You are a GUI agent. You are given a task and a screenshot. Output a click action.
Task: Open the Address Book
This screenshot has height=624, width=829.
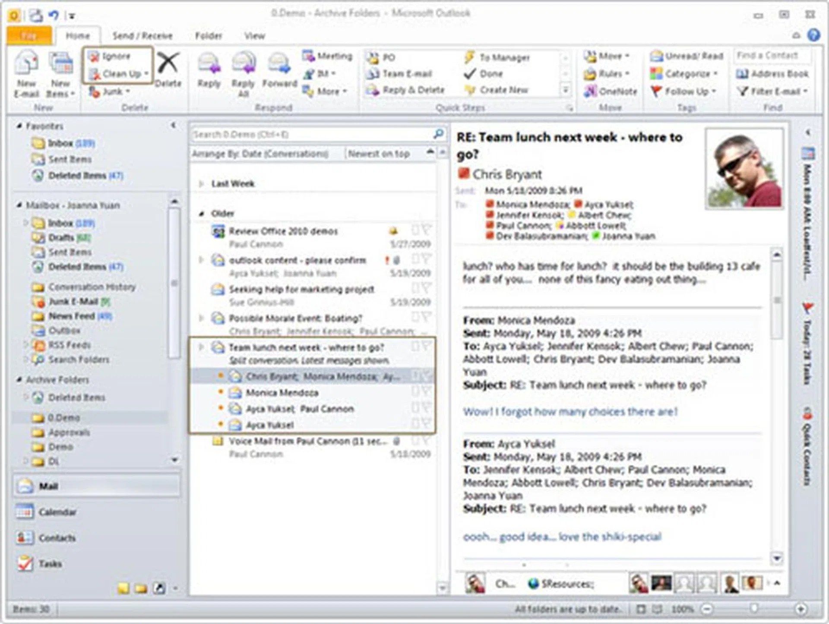[772, 74]
